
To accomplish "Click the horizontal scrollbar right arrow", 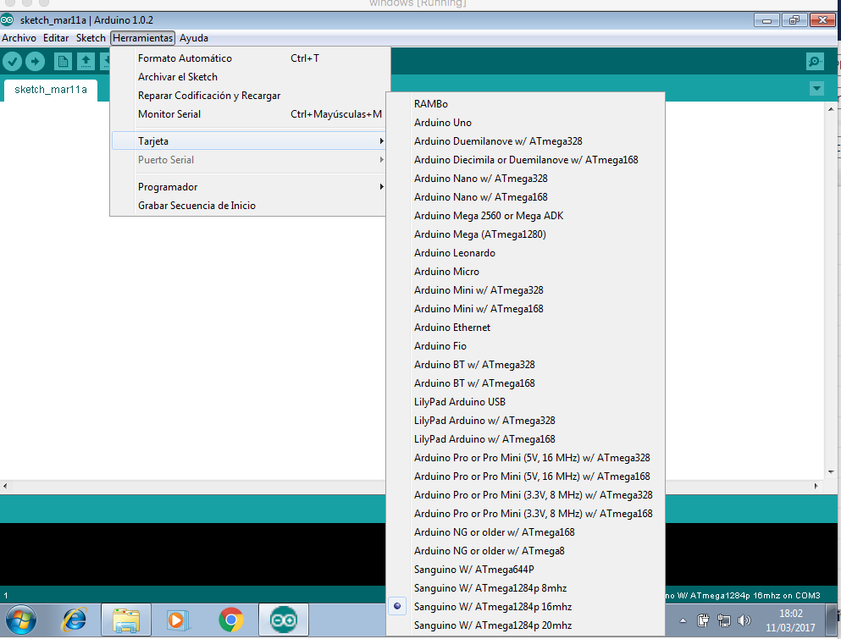I will [x=816, y=486].
